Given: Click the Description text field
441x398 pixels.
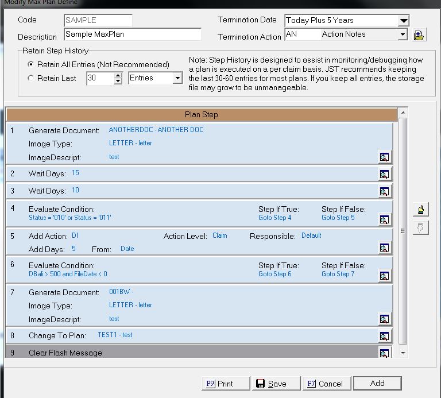Looking at the screenshot, I should [132, 34].
